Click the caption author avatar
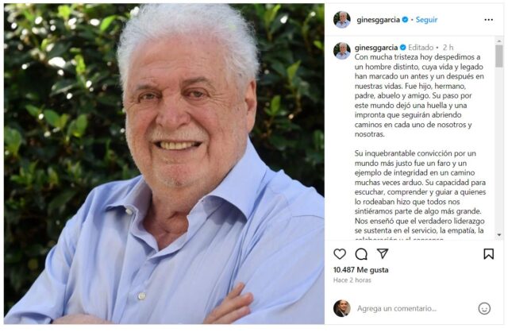The height and width of the screenshot is (332, 508). [x=342, y=51]
